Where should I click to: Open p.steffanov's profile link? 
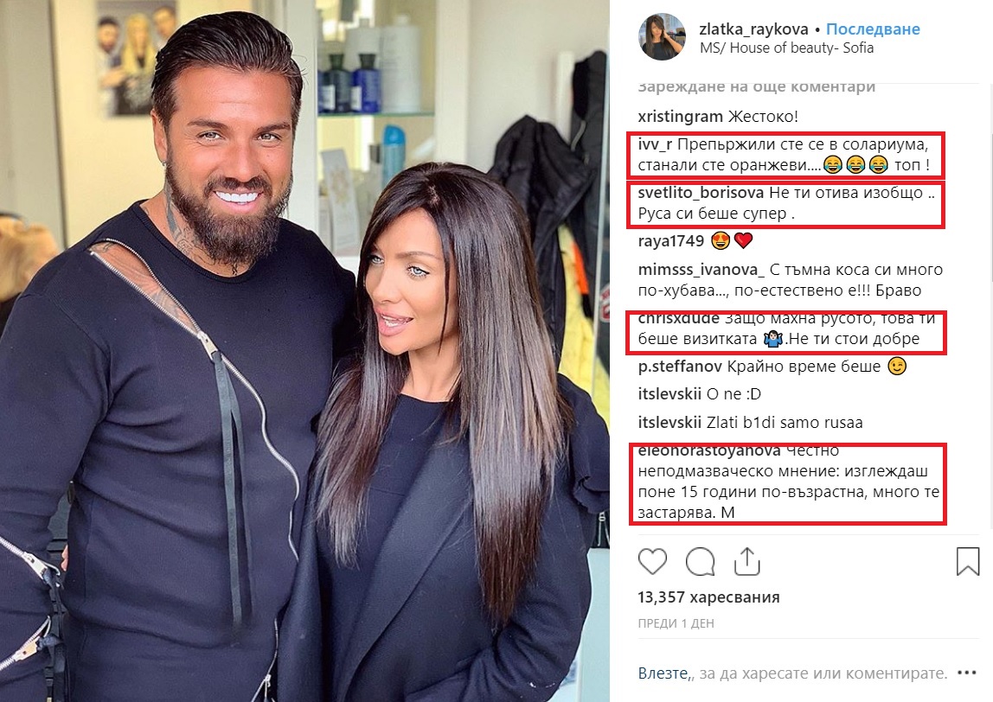680,367
